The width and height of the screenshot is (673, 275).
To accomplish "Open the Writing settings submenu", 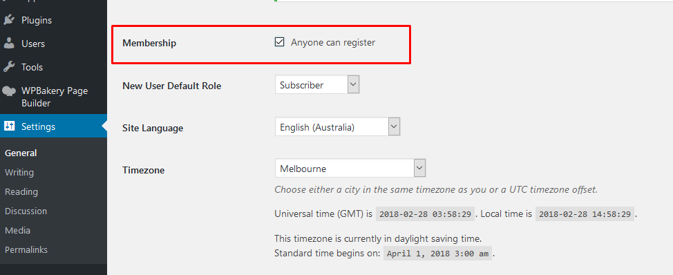I will [x=19, y=173].
